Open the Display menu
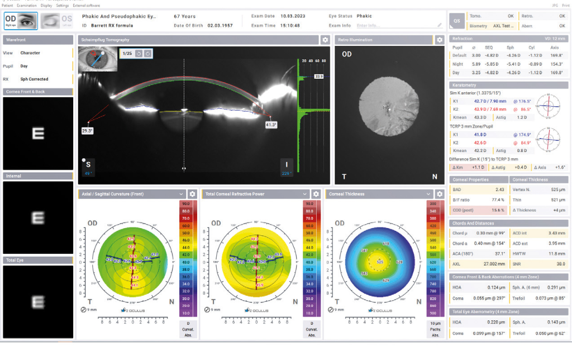 coord(46,6)
